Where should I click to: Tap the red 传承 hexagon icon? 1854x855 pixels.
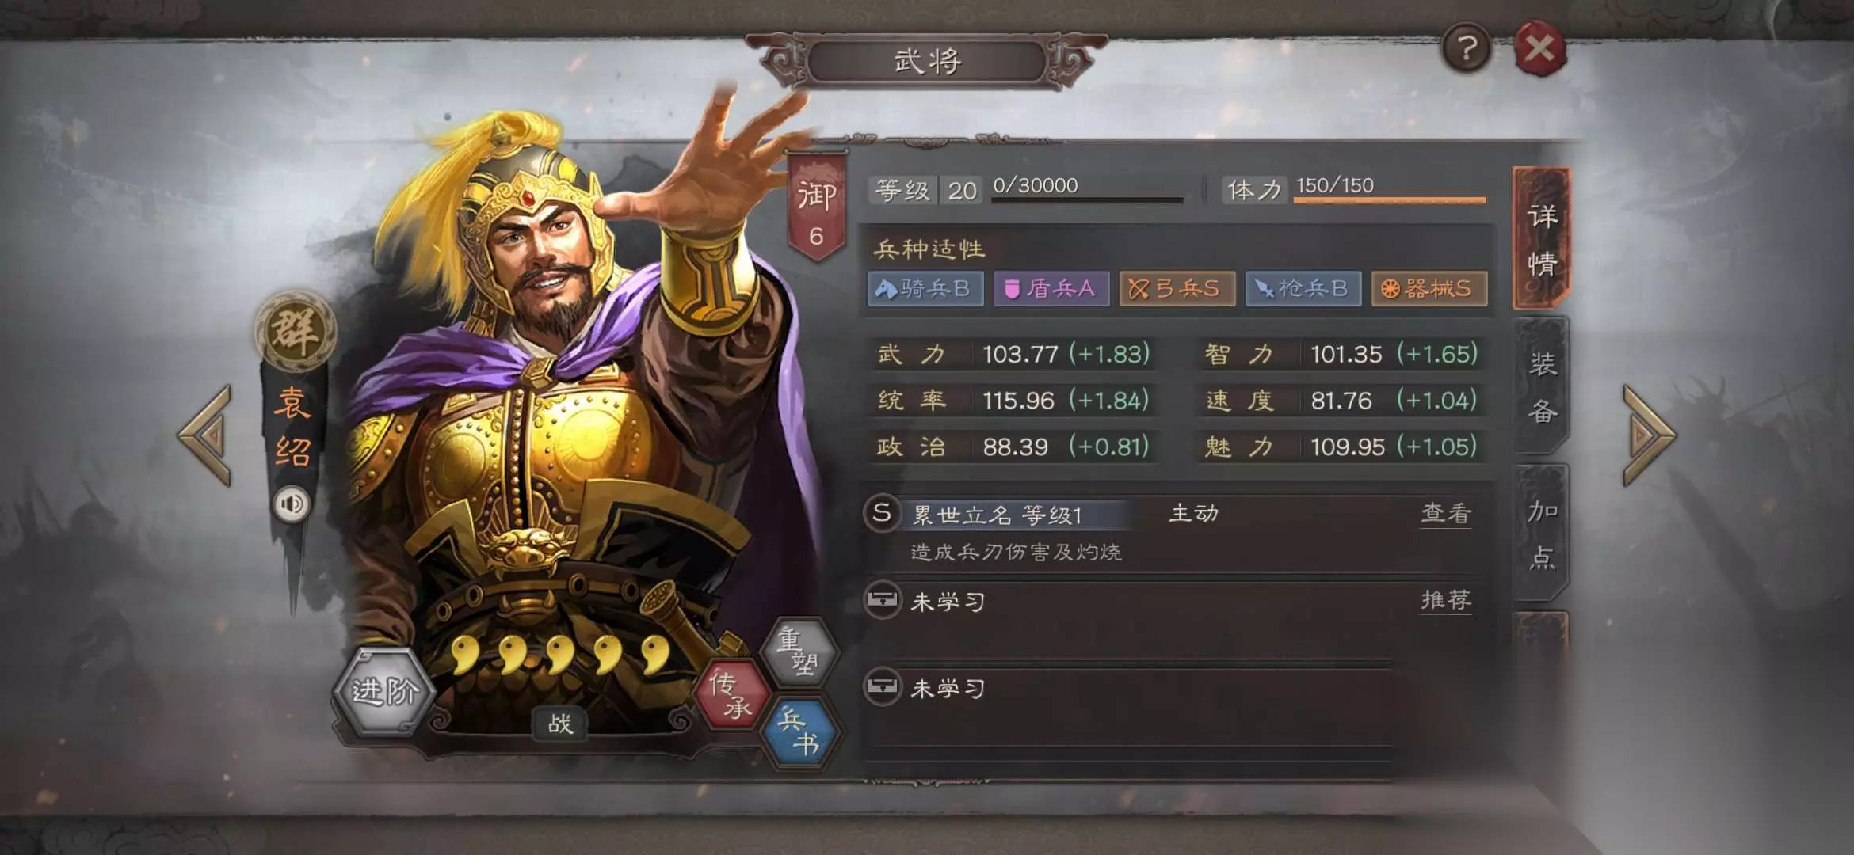tap(731, 694)
